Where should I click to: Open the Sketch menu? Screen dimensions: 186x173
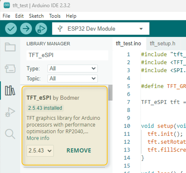click(x=36, y=16)
